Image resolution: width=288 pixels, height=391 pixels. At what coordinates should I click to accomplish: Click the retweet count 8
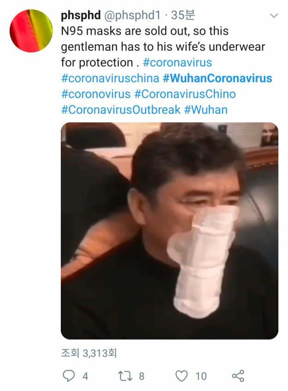coord(141,376)
